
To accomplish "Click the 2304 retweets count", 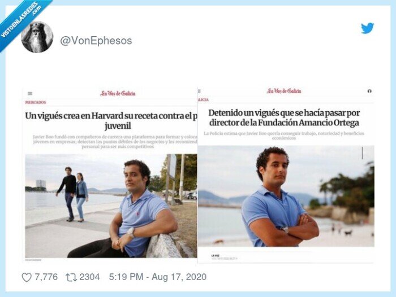I will [x=89, y=277].
